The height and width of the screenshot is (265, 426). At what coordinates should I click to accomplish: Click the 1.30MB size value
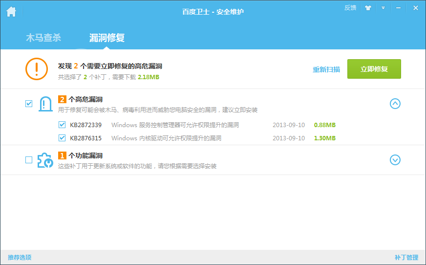coord(325,138)
